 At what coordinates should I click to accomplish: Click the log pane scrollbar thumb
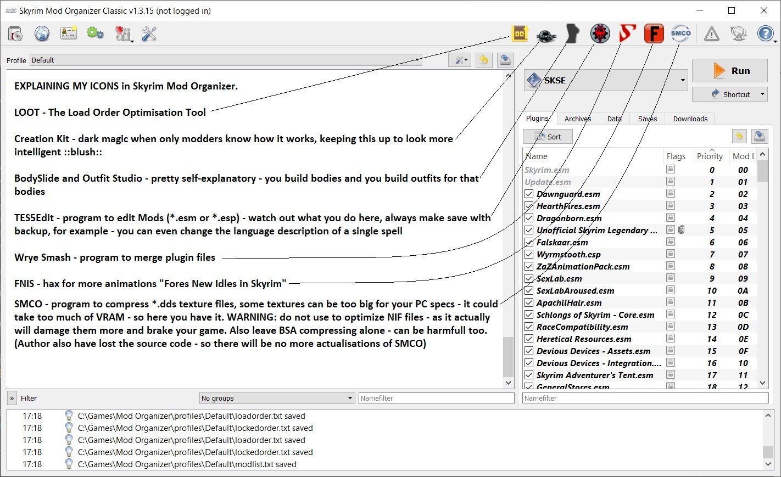[768, 452]
